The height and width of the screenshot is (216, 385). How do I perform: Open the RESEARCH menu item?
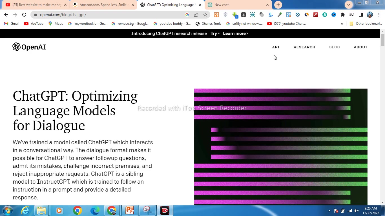click(304, 47)
